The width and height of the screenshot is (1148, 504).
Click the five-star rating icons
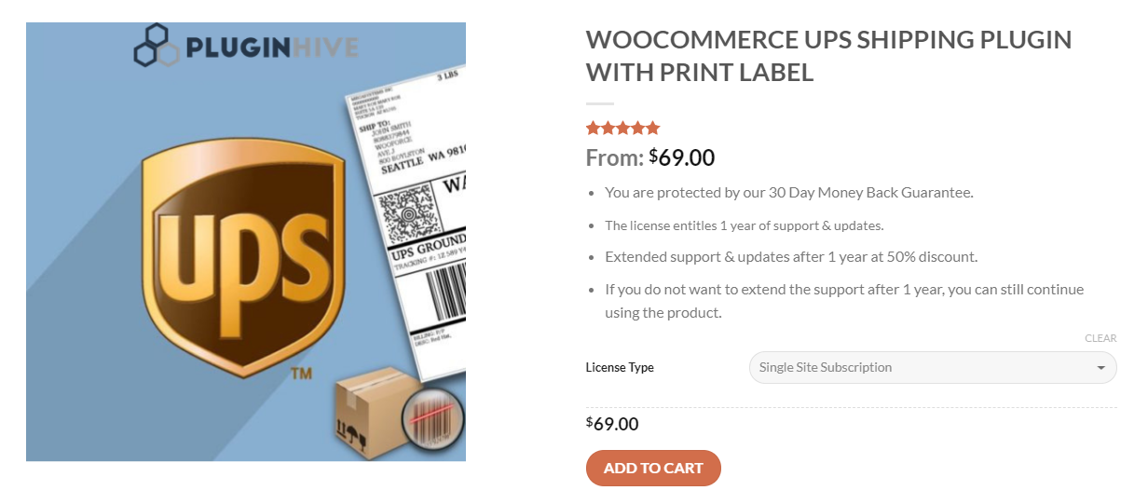pyautogui.click(x=622, y=128)
